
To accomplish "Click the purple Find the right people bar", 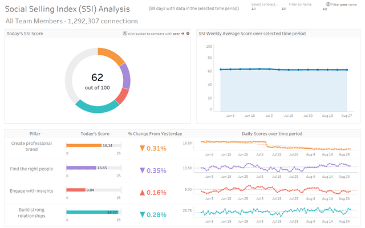I will coord(82,168).
